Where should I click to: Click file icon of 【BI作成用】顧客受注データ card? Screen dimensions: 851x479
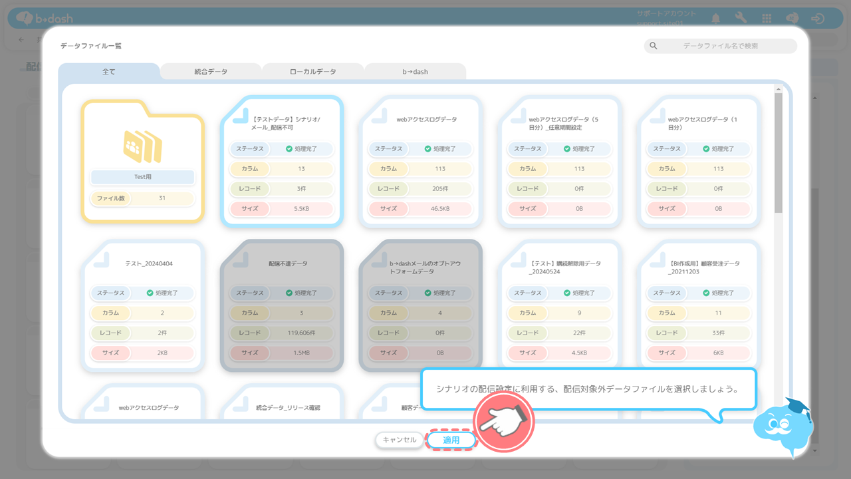(x=658, y=259)
